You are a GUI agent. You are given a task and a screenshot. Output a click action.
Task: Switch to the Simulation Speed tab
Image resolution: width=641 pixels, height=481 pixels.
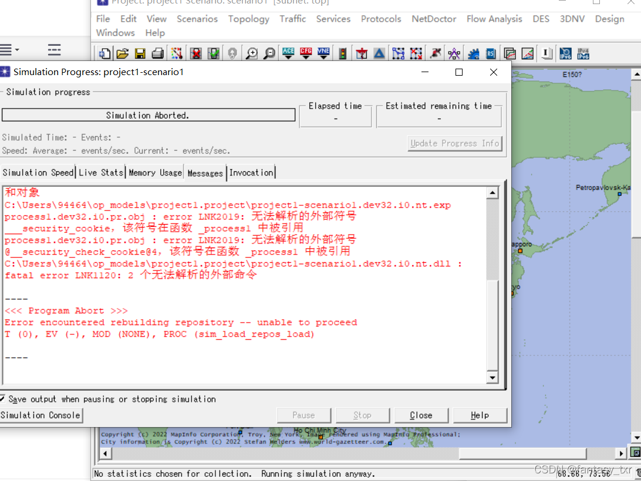(x=38, y=172)
